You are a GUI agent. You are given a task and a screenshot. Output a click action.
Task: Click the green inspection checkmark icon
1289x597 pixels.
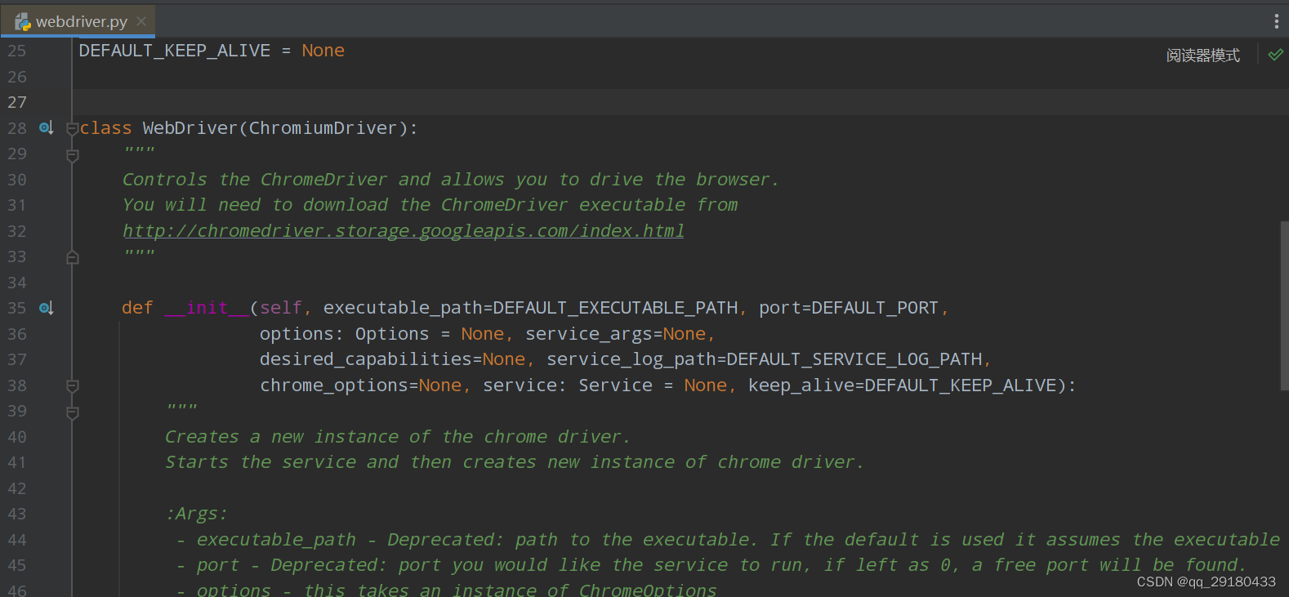click(x=1275, y=55)
